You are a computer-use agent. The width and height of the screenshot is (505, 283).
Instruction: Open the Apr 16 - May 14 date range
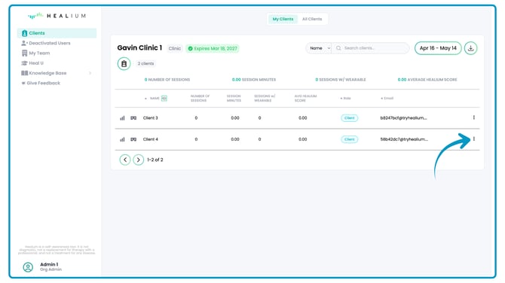pyautogui.click(x=438, y=48)
